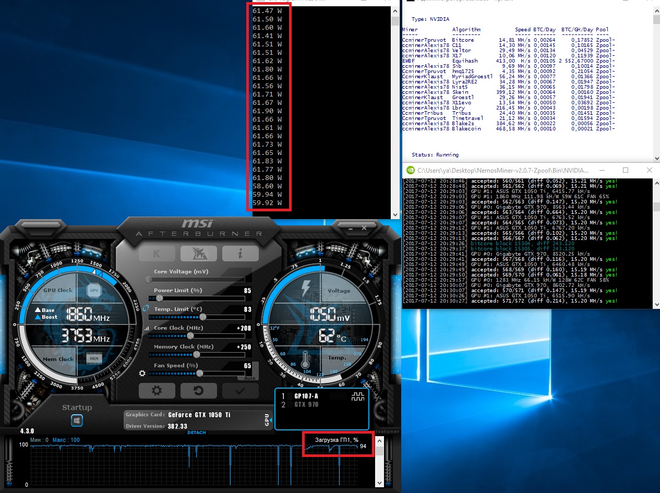Click the 'MyriadGroestl' algorithm row text
Viewport: 660px width, 493px height.
pyautogui.click(x=472, y=77)
